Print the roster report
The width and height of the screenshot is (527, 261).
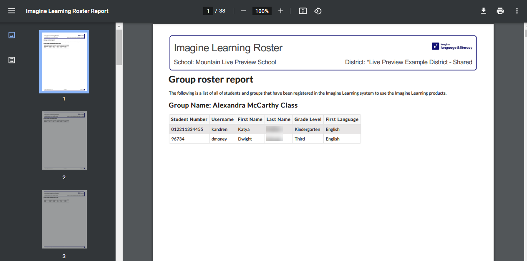[x=500, y=11]
